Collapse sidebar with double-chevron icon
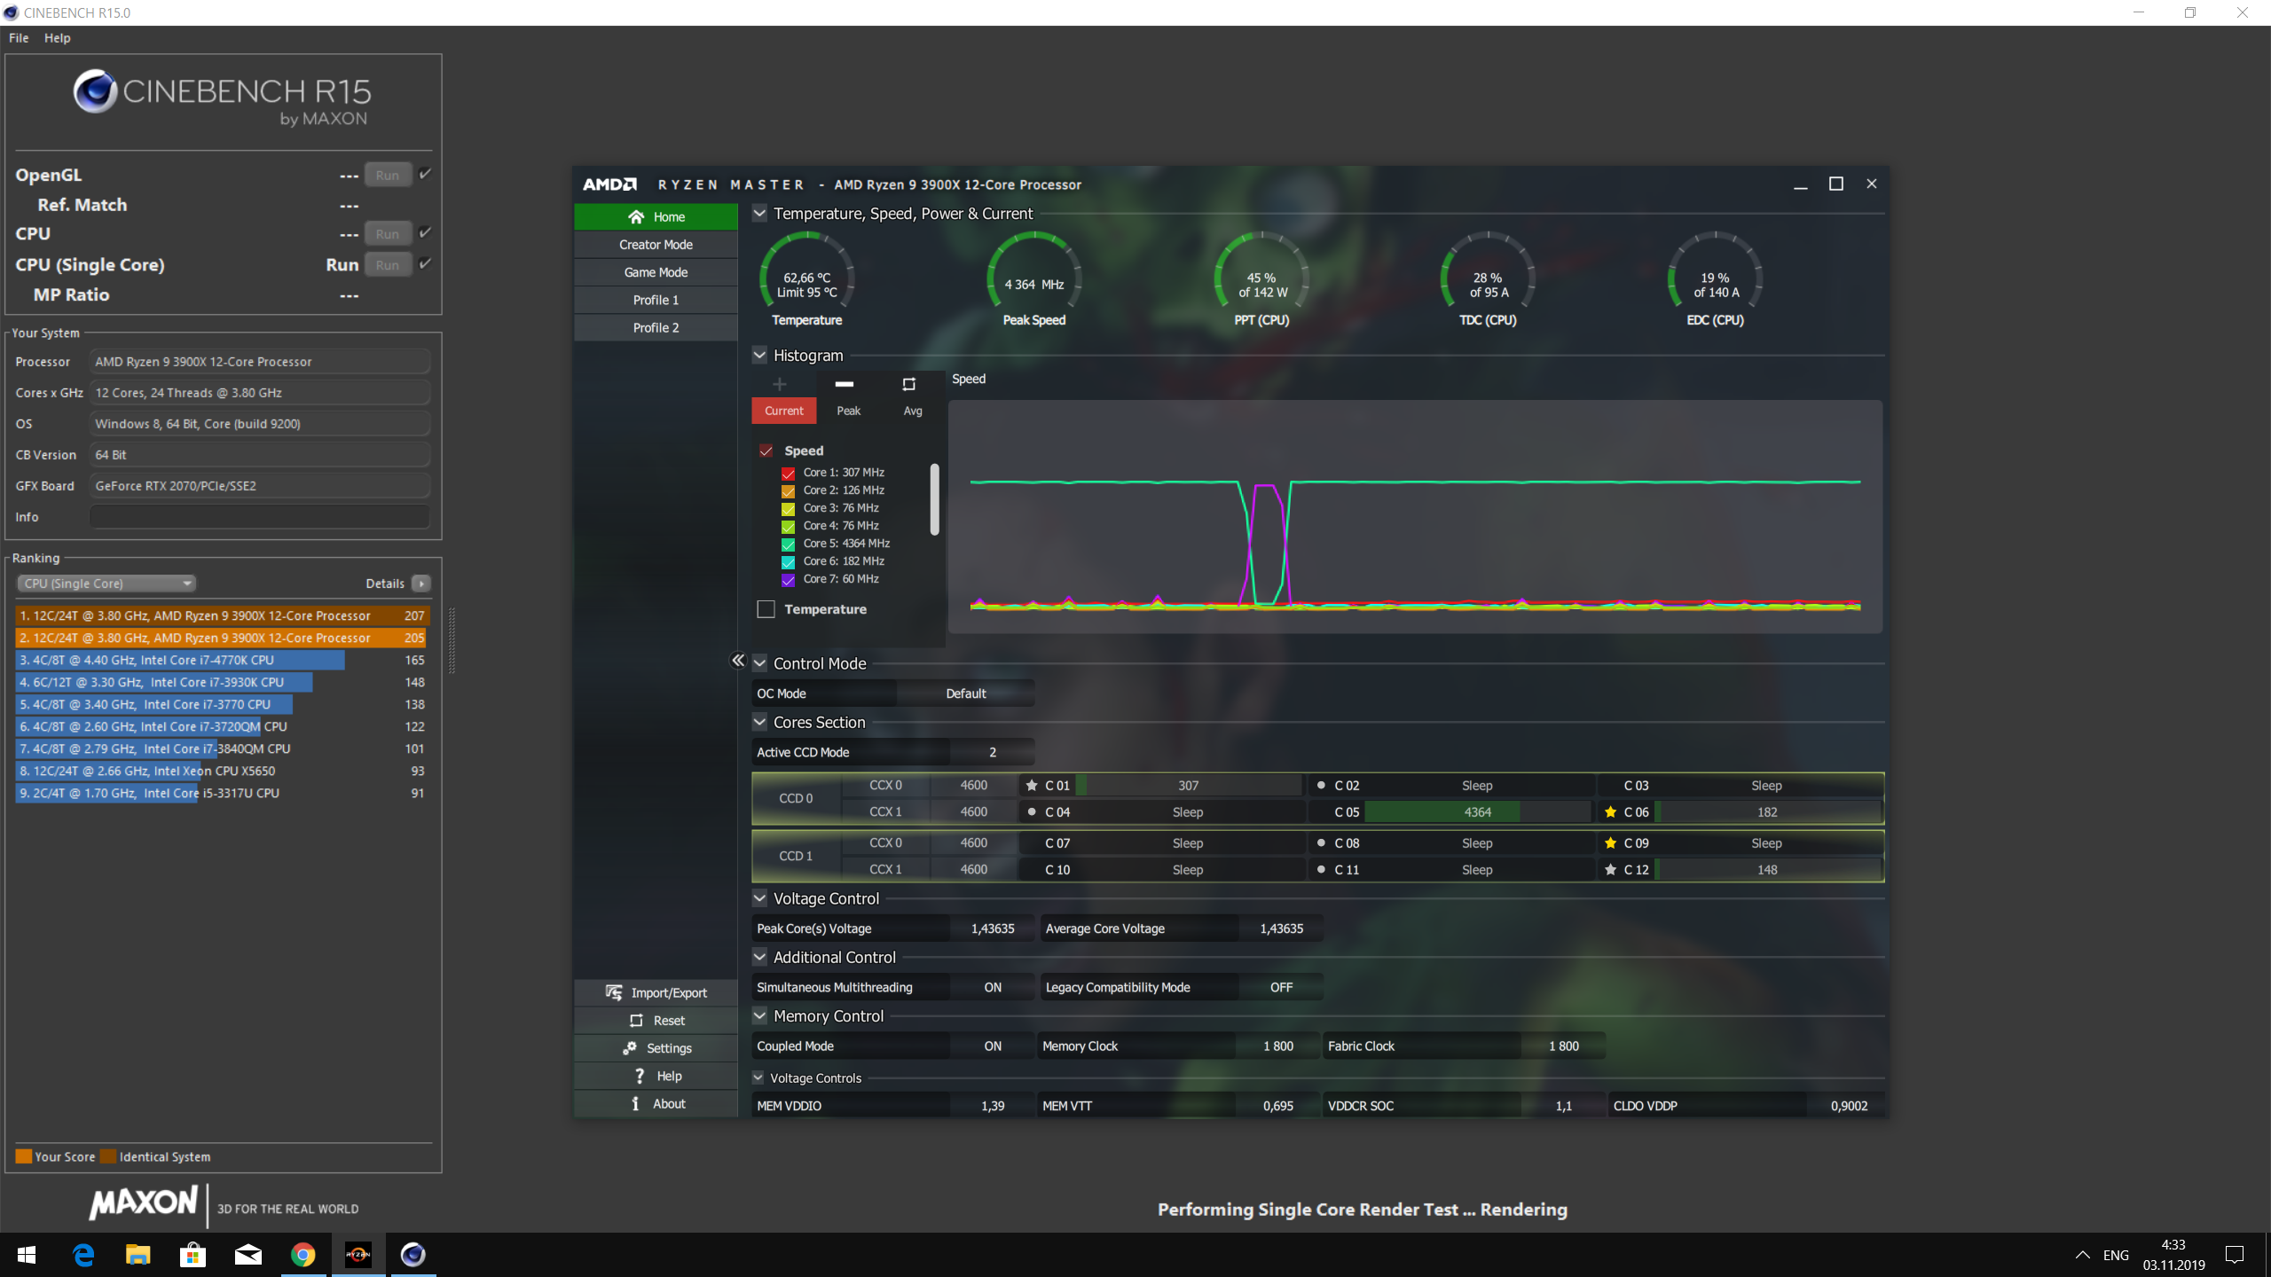The image size is (2271, 1277). coord(738,661)
